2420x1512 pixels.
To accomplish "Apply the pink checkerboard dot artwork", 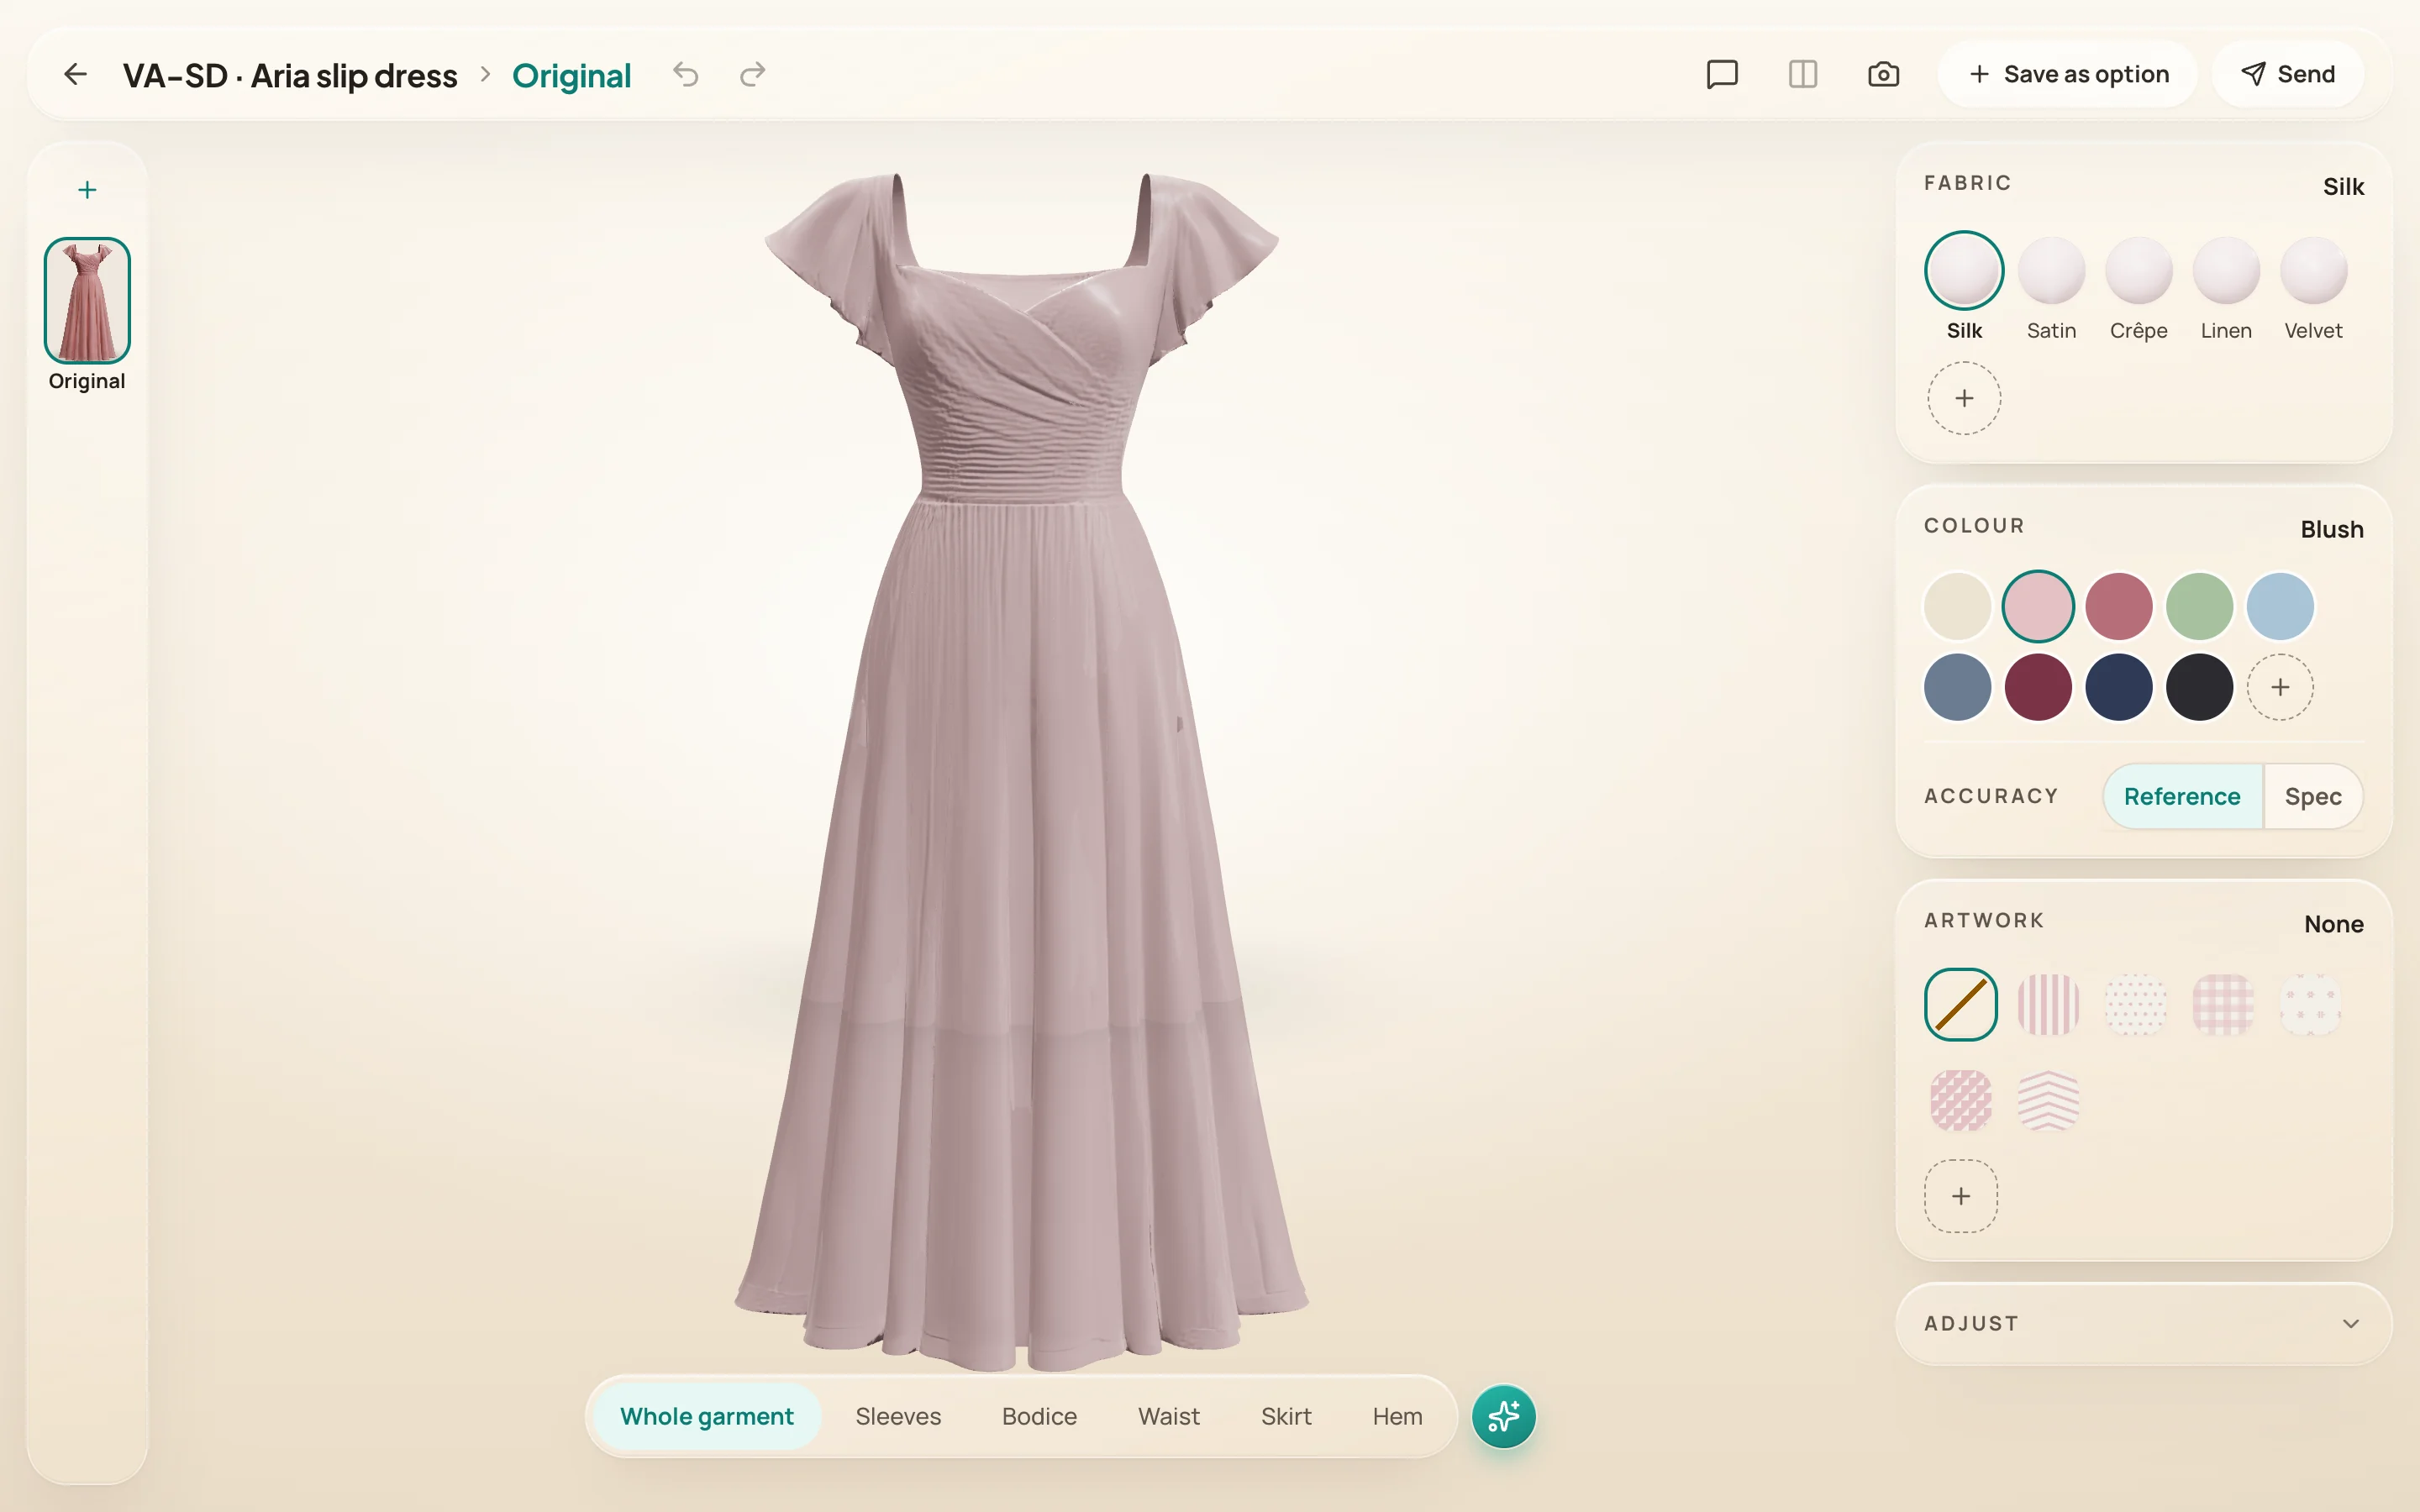I will (x=1961, y=1100).
